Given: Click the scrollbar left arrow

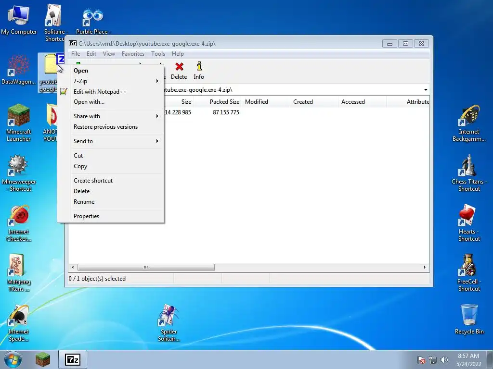Looking at the screenshot, I should (x=73, y=267).
